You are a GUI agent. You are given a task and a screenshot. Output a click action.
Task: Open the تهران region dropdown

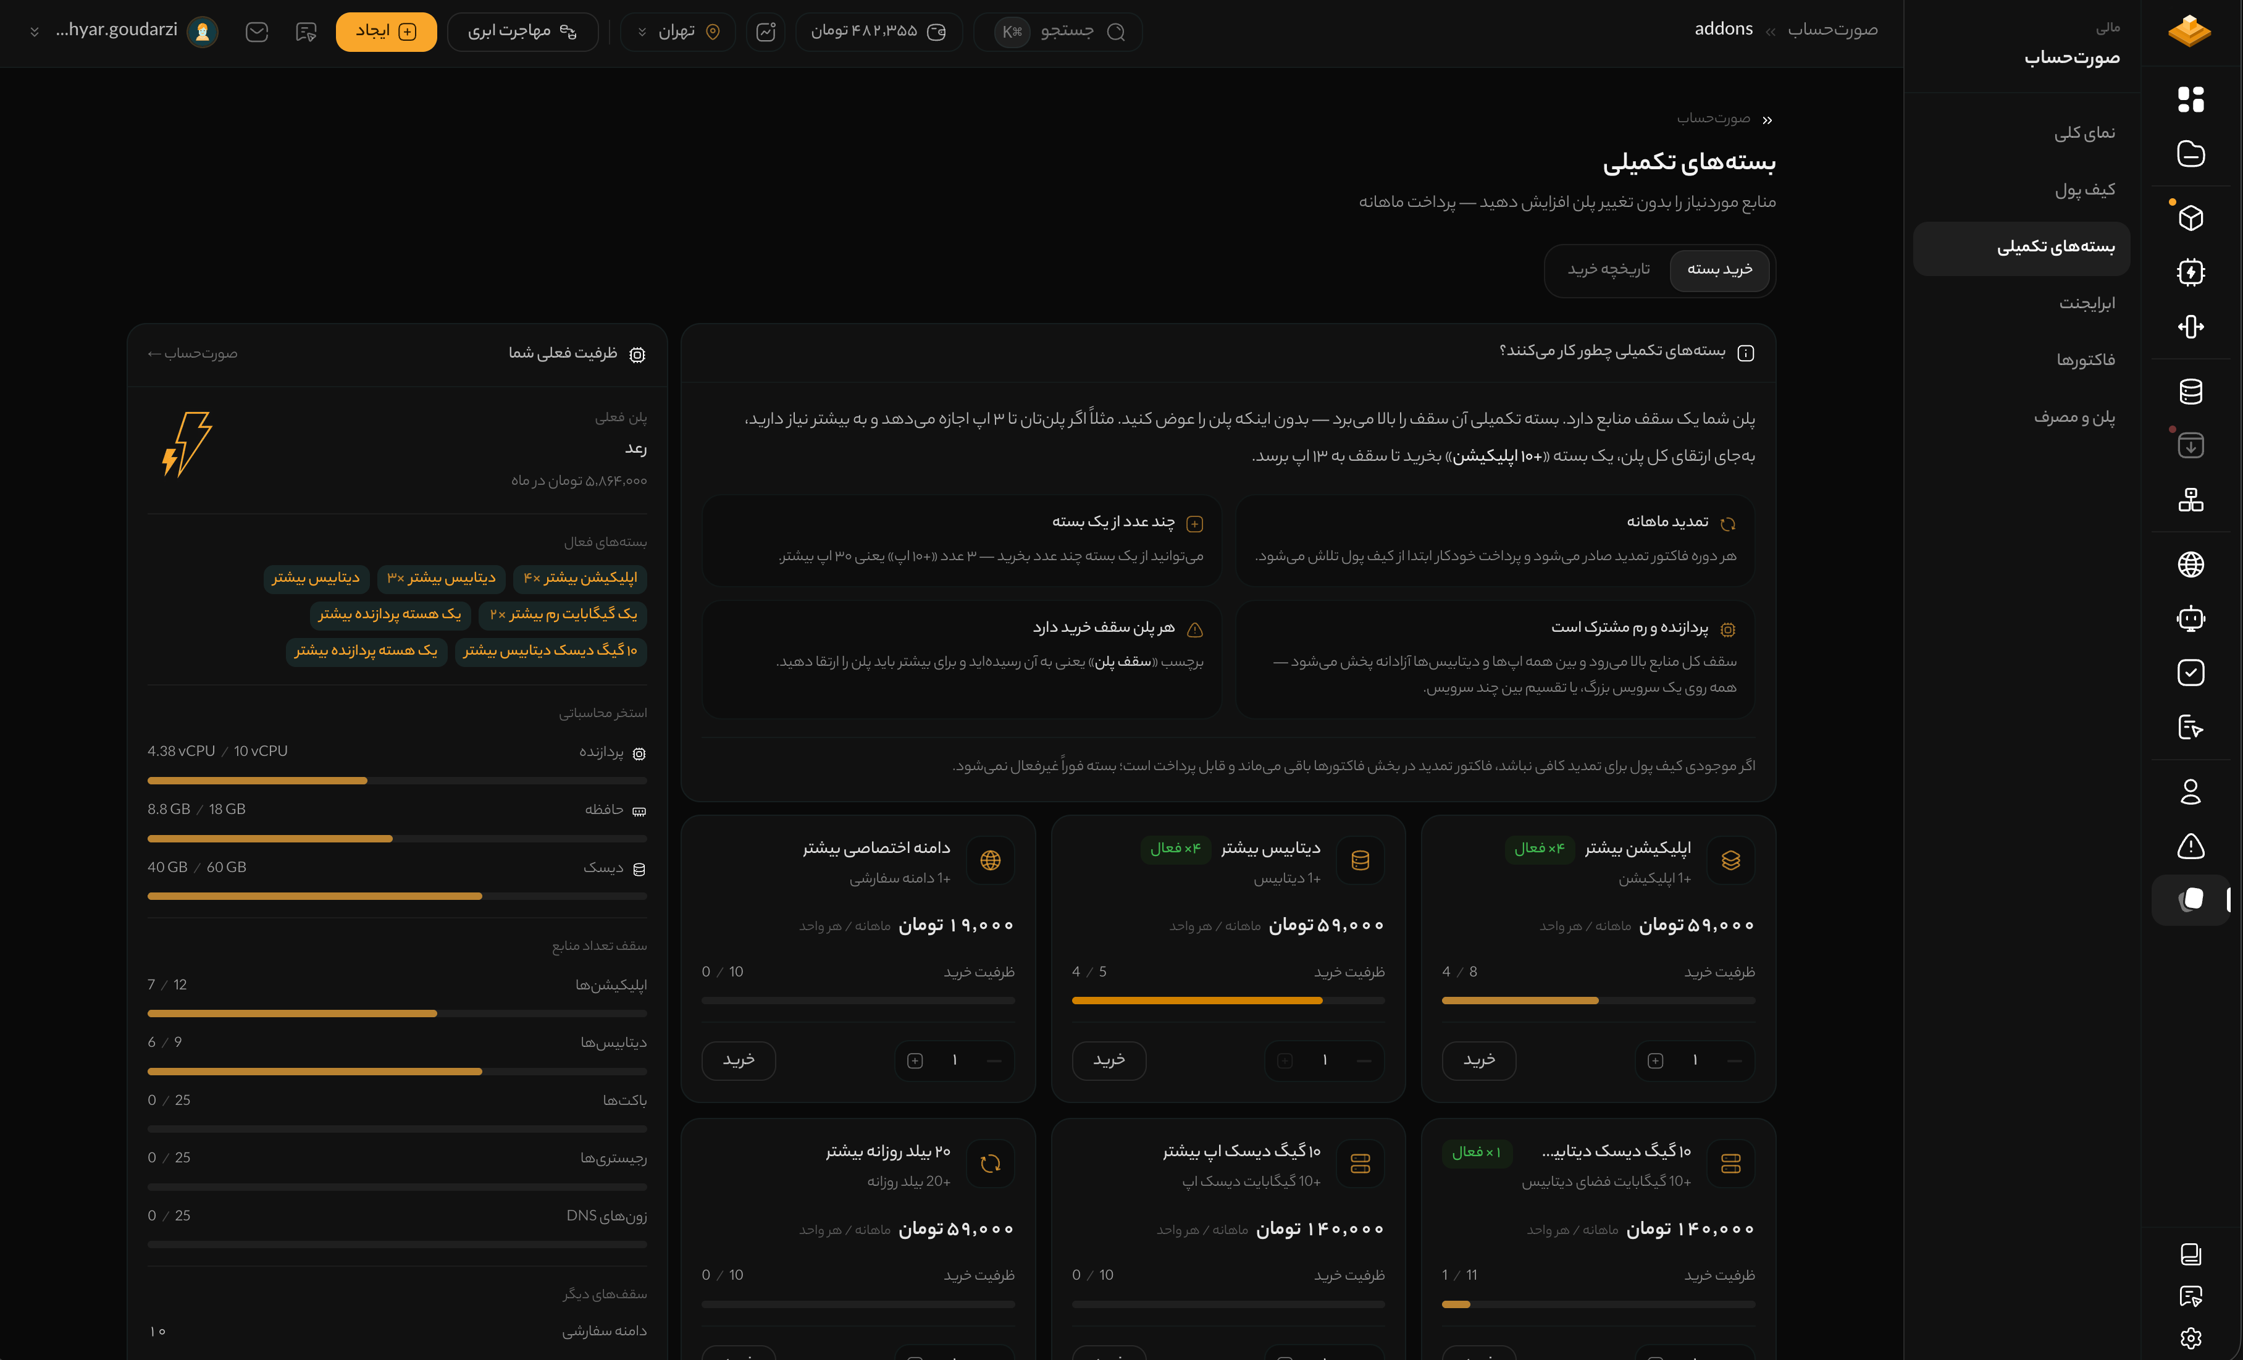point(679,32)
